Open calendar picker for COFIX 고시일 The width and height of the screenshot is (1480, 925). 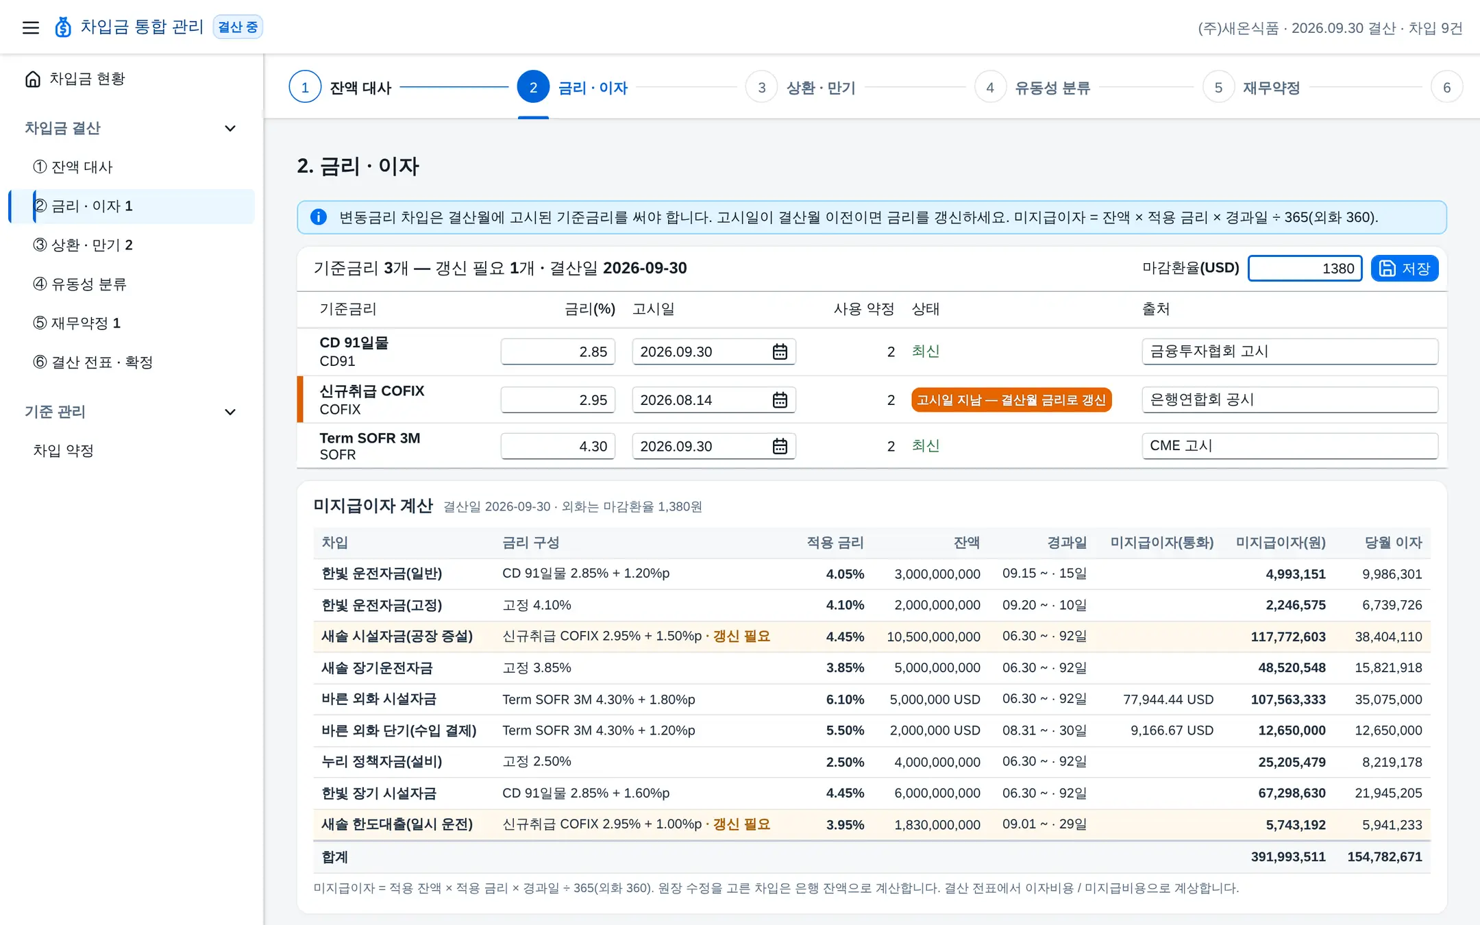point(780,399)
